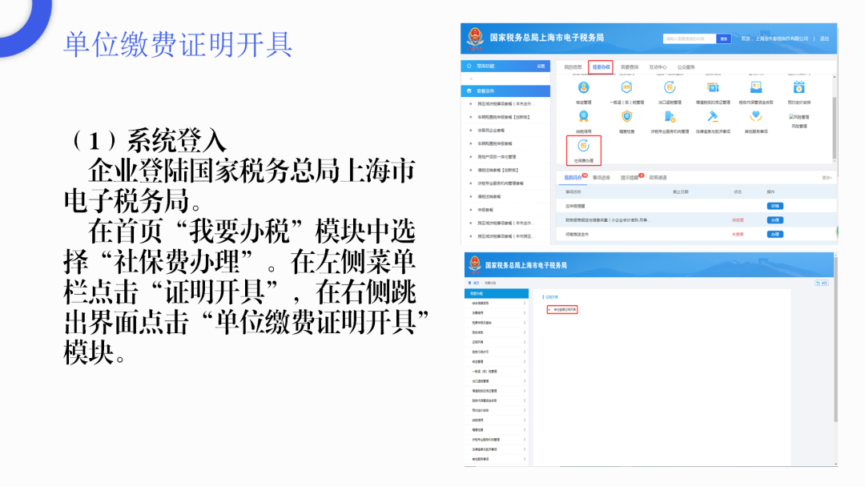Open 涉税专业服务机构管理套餐 in the sidebar
The image size is (865, 487).
501,183
